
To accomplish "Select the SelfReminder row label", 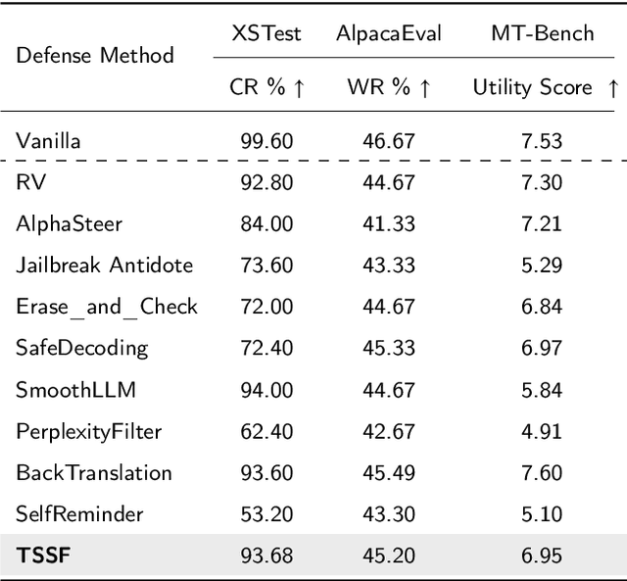I will pos(79,514).
